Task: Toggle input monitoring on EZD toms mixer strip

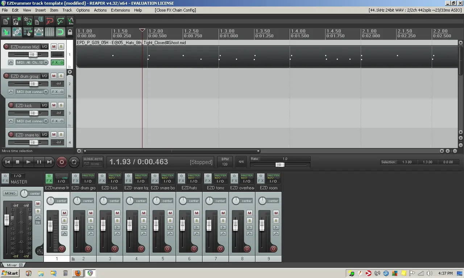Action: click(x=223, y=227)
